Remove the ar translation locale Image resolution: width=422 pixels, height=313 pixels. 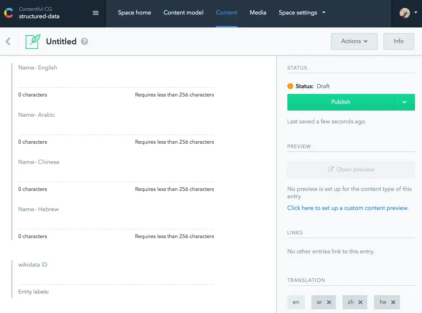click(x=329, y=302)
